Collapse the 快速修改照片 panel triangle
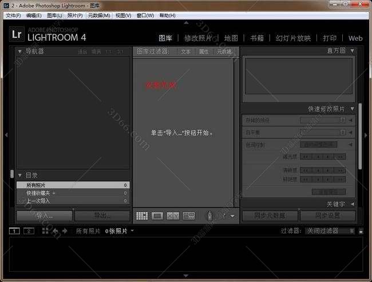This screenshot has width=372, height=282. point(353,109)
